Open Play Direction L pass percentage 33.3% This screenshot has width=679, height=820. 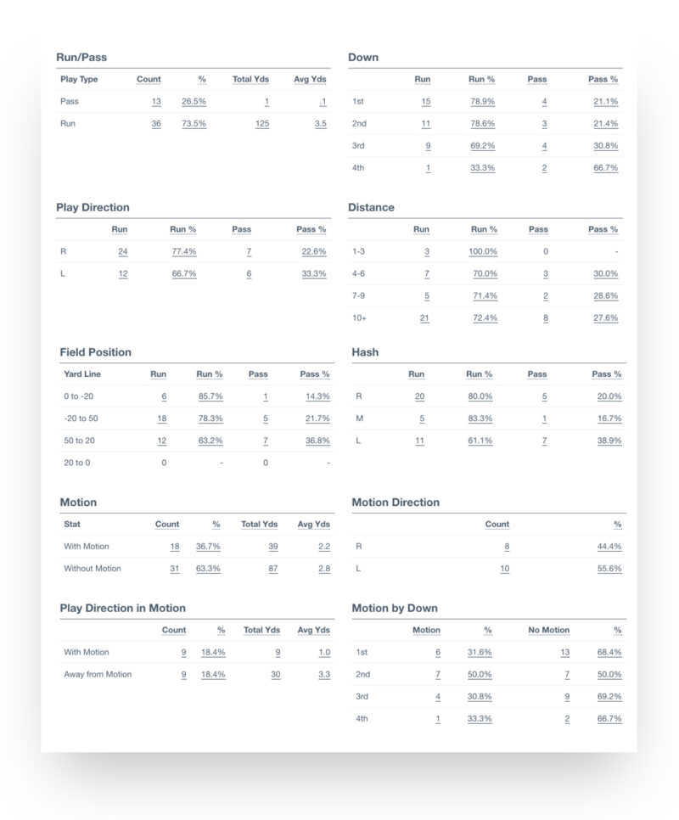click(x=314, y=273)
